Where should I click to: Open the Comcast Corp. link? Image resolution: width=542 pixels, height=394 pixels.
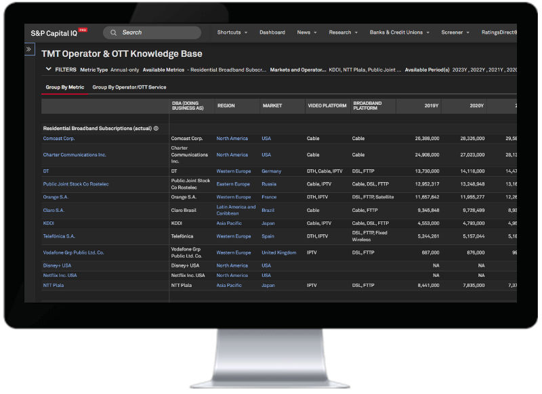59,139
